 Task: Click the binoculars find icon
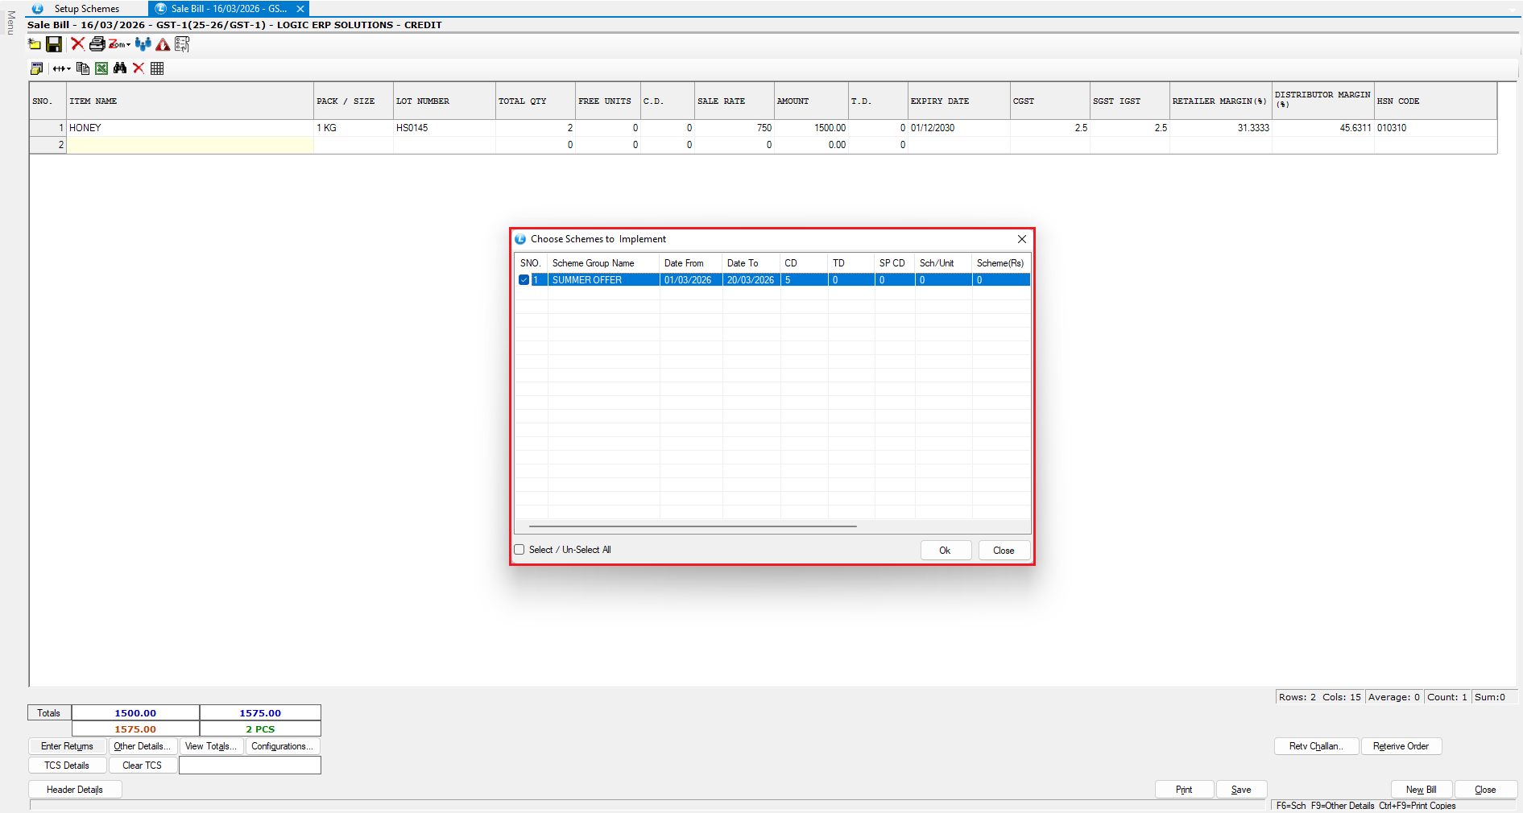click(120, 68)
